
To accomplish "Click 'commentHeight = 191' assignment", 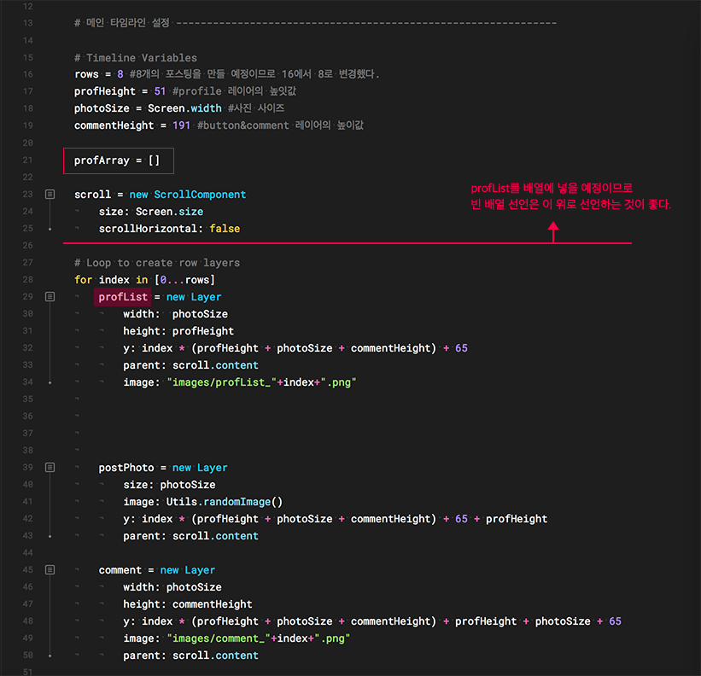I will (x=132, y=125).
